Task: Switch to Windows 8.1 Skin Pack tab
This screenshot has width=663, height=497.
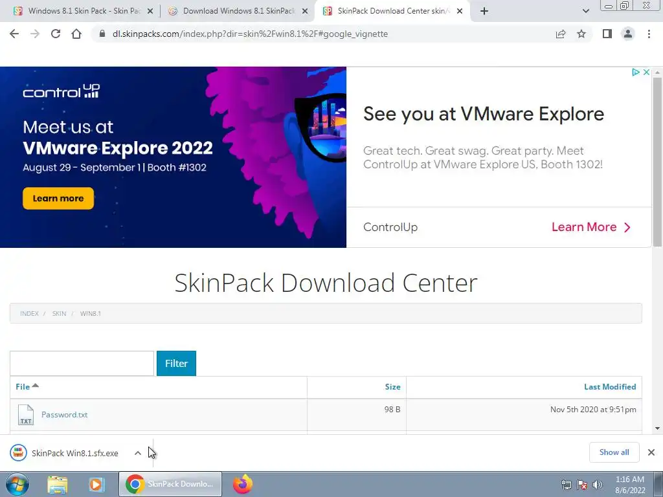Action: tap(84, 11)
